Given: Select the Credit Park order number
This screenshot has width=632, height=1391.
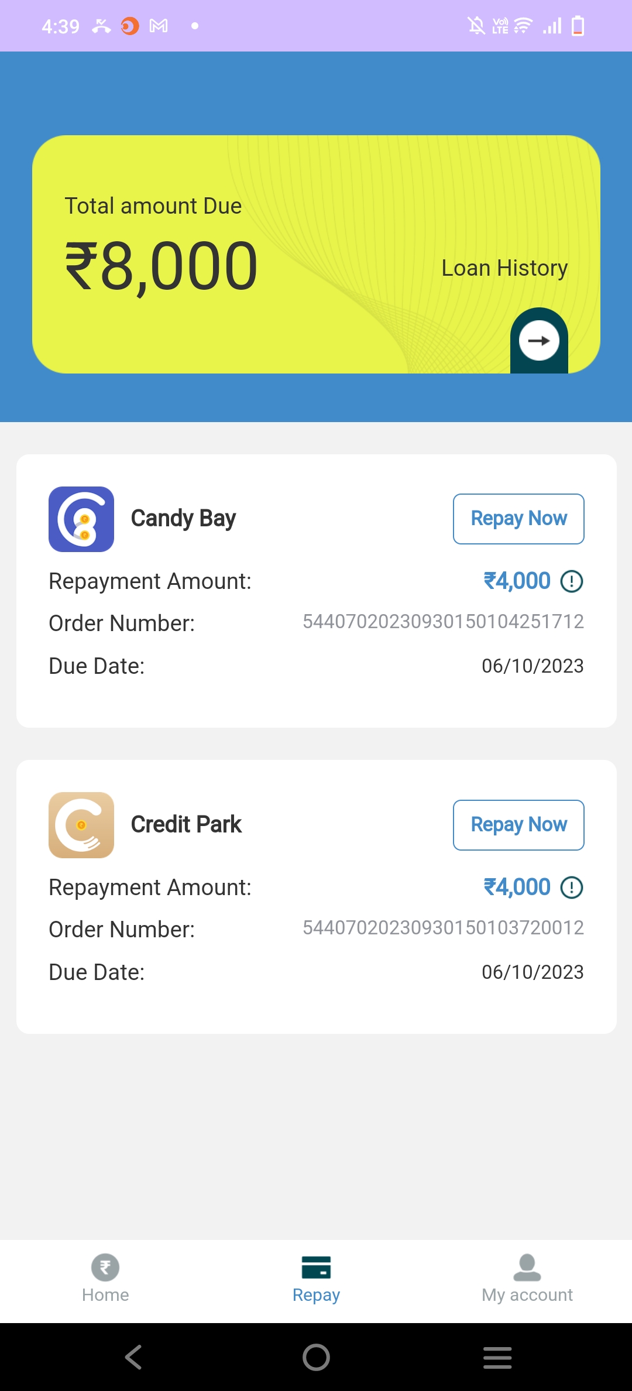Looking at the screenshot, I should pos(443,928).
